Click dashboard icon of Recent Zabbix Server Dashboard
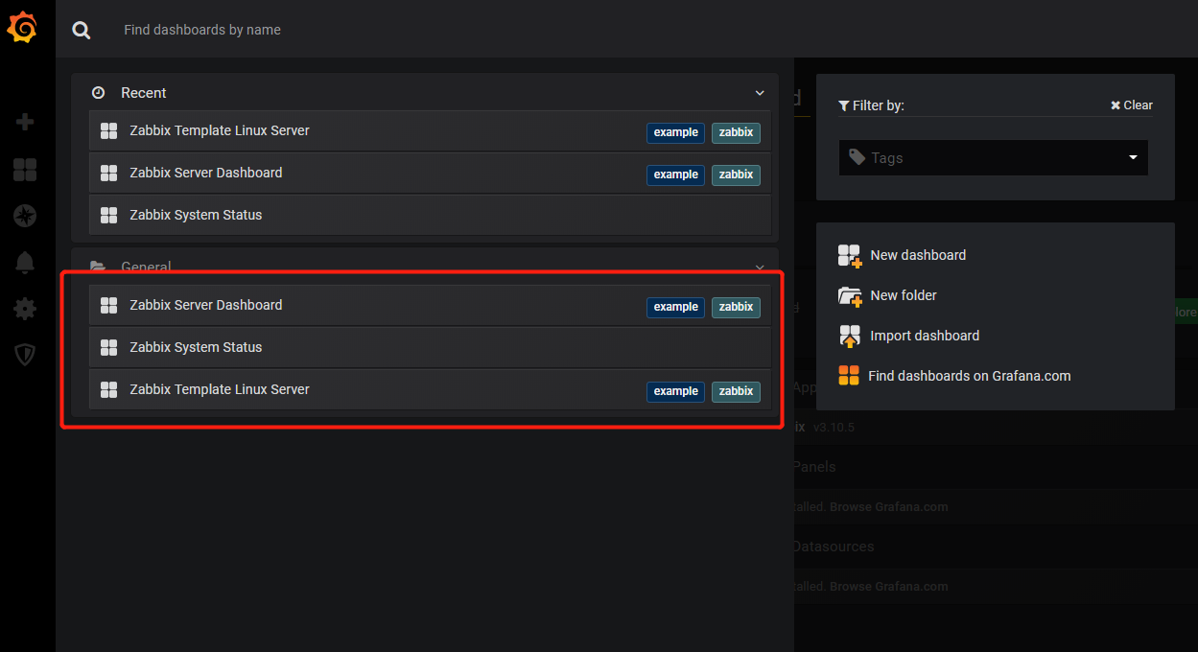Screen dimensions: 1198x652 pos(109,174)
